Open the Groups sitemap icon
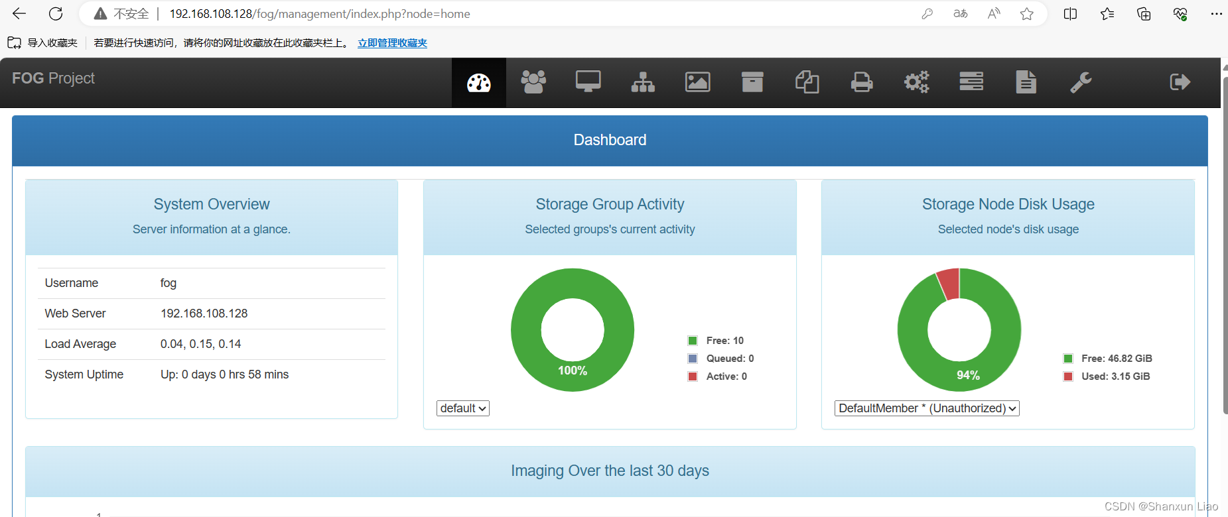 643,82
